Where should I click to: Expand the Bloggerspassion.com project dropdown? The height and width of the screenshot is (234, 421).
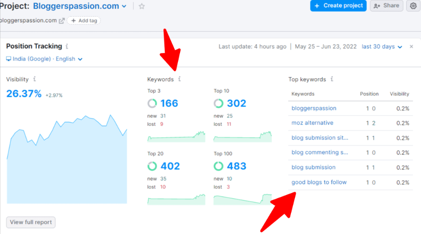(x=124, y=6)
